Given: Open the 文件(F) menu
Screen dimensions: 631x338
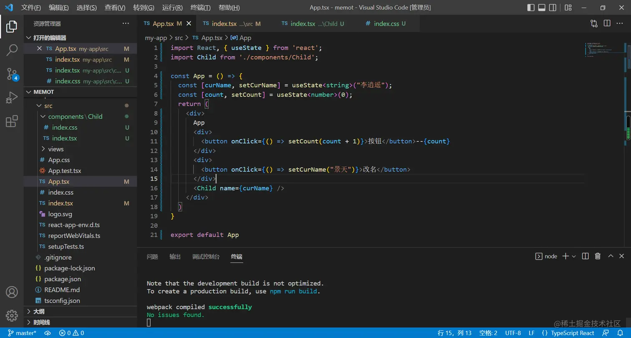Looking at the screenshot, I should click(x=31, y=8).
